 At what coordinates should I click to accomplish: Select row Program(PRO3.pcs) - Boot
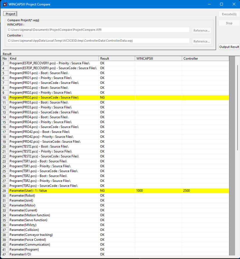point(115,102)
